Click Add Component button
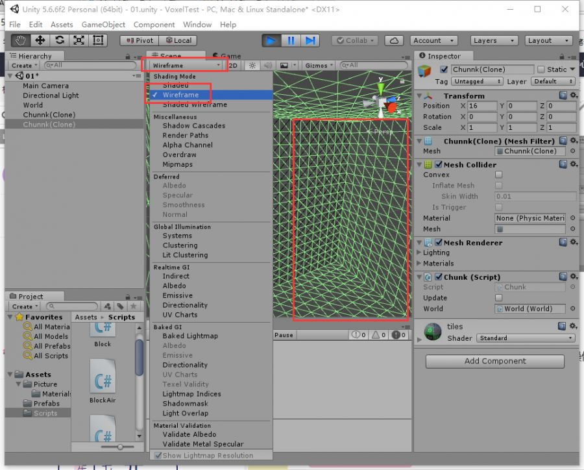The width and height of the screenshot is (584, 470). [x=494, y=361]
